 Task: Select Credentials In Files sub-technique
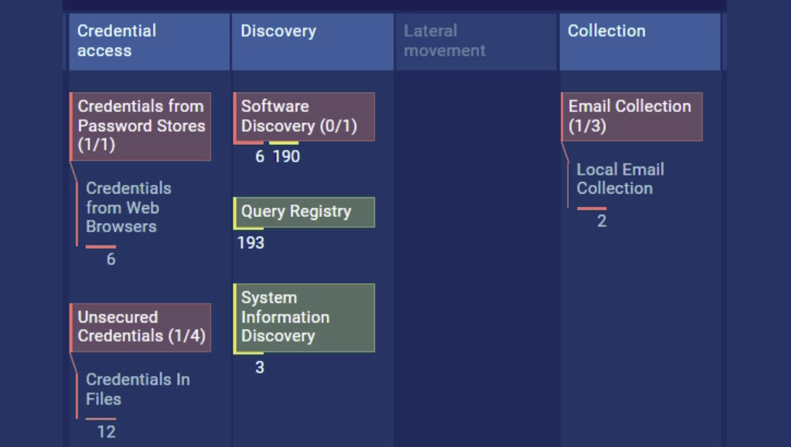click(x=137, y=389)
